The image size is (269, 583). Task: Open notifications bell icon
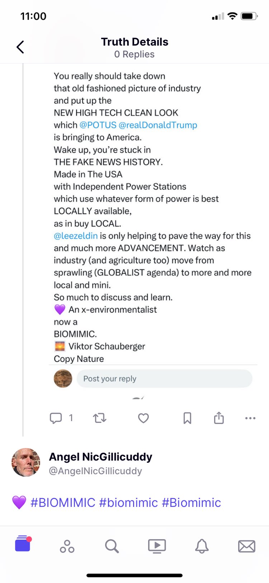(202, 546)
